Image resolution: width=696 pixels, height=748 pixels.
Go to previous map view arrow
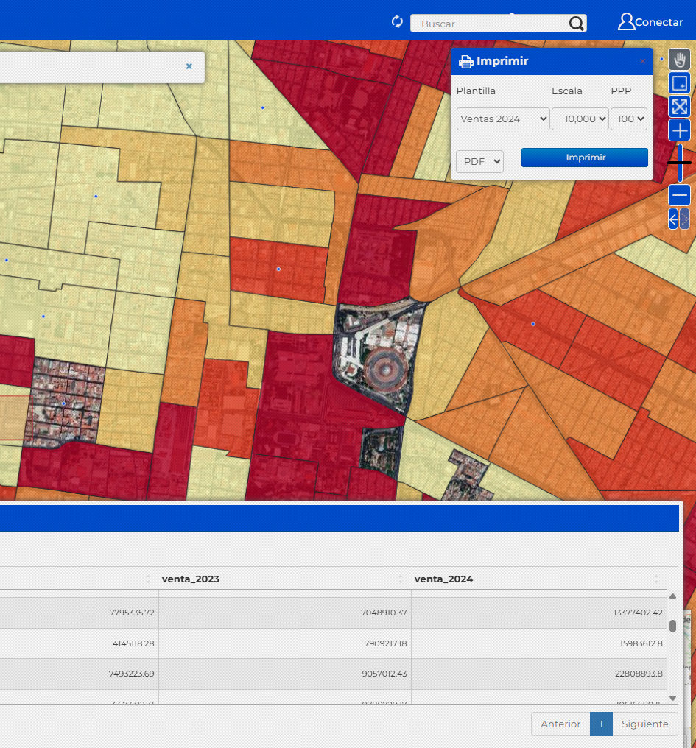(x=673, y=219)
